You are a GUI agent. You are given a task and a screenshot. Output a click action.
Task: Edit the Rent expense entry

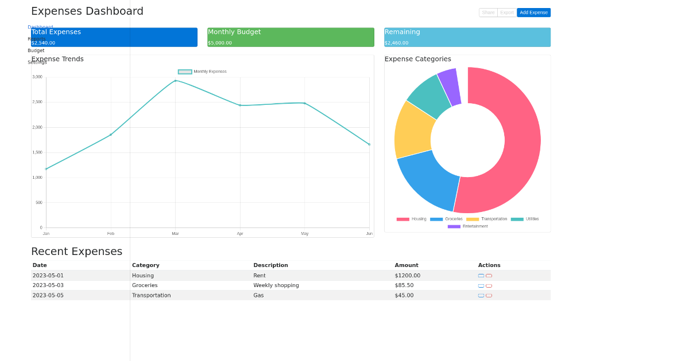[481, 275]
